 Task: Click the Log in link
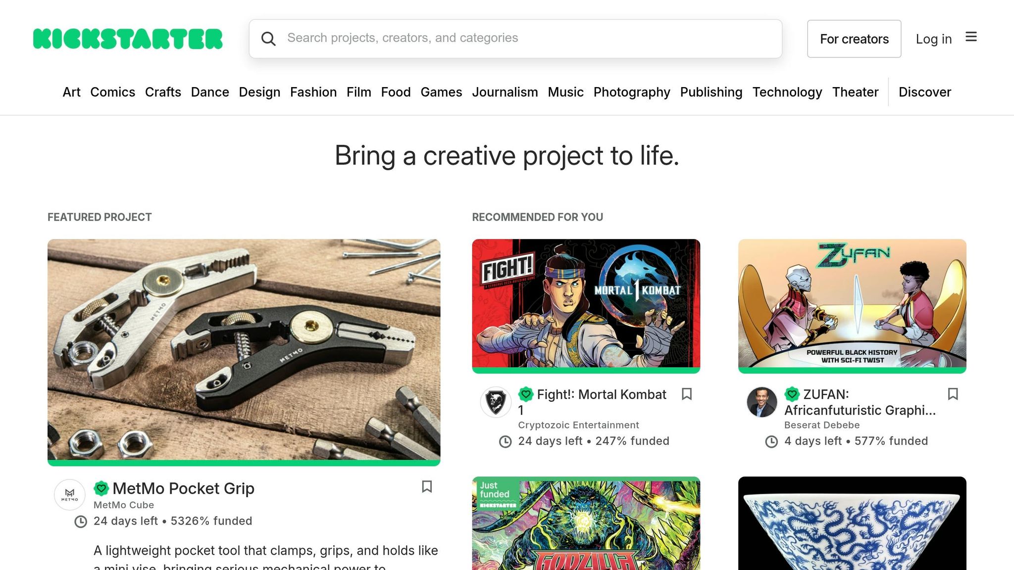tap(933, 39)
